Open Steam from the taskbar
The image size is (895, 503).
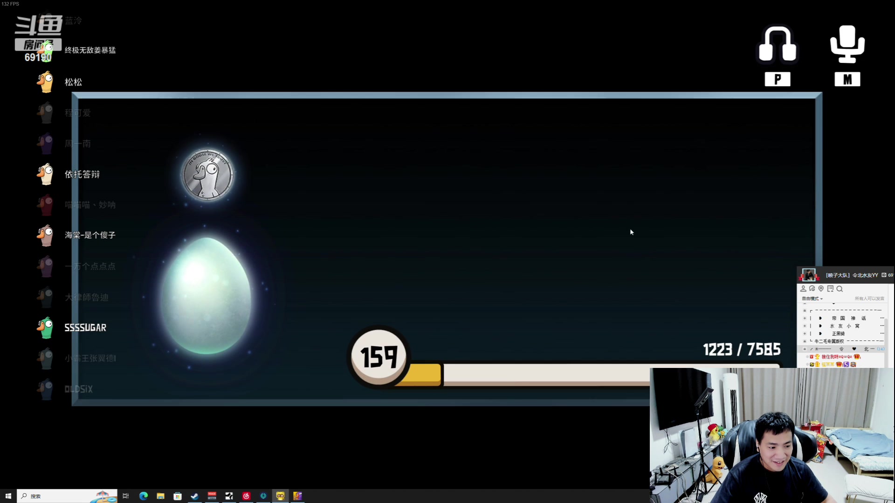pos(194,496)
